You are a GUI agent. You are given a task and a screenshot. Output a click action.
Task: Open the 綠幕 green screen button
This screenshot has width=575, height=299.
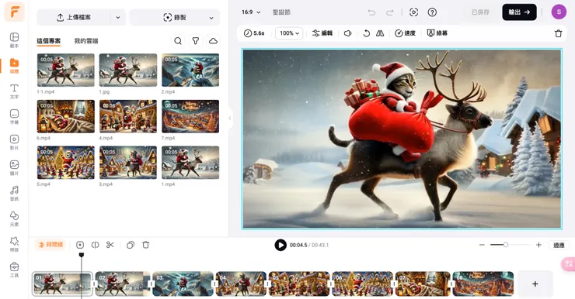[x=437, y=33]
